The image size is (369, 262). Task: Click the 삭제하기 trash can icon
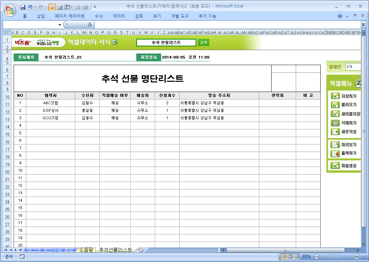(335, 123)
